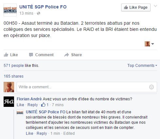160x139 pixels.
Task: Expand the Top Comments sort dropdown
Action: (142, 66)
